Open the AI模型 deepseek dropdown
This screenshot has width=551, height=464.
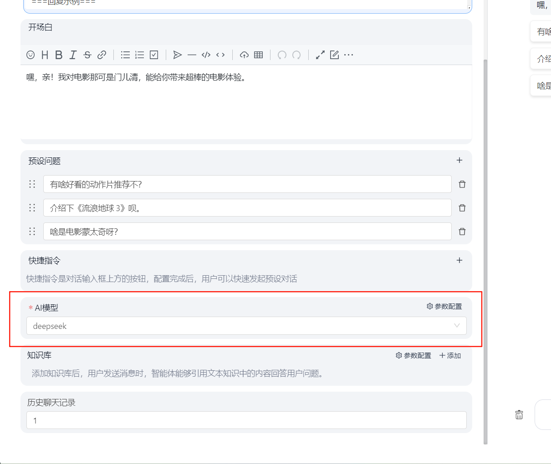tap(246, 326)
